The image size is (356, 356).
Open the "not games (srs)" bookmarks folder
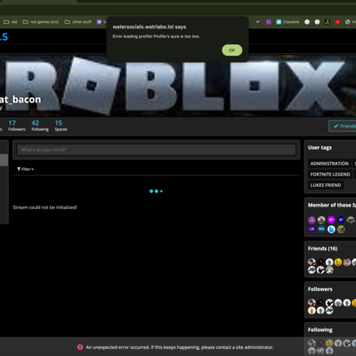pos(41,22)
